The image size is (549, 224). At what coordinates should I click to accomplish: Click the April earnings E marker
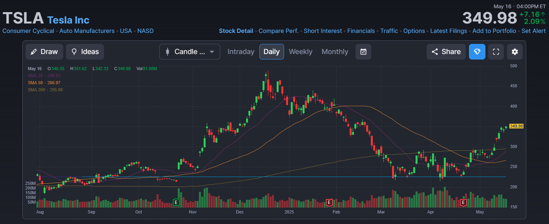tap(463, 202)
